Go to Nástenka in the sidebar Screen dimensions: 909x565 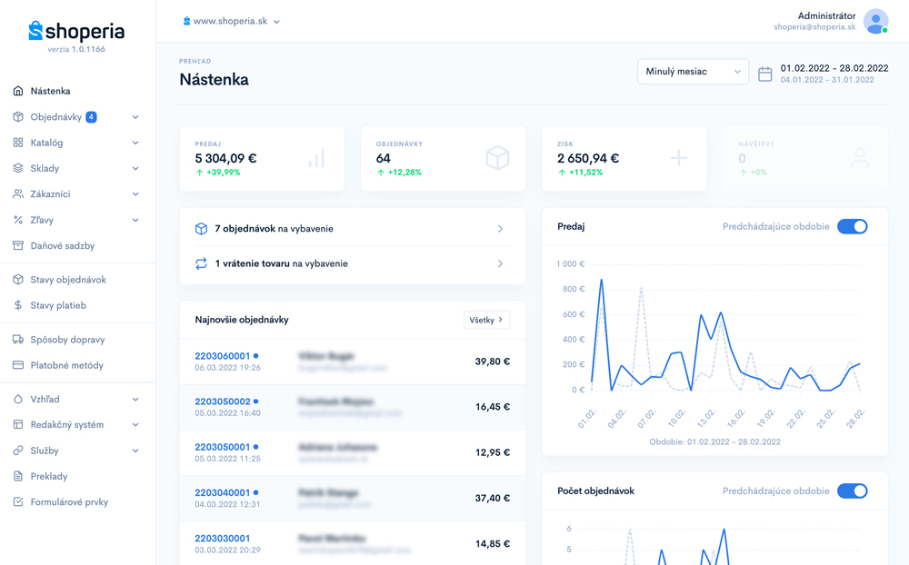click(50, 91)
